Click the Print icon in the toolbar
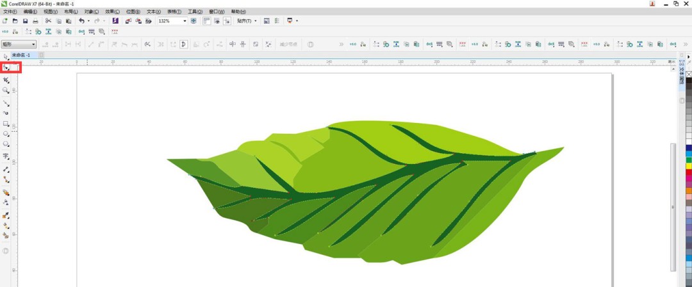Image resolution: width=692 pixels, height=287 pixels. (35, 21)
